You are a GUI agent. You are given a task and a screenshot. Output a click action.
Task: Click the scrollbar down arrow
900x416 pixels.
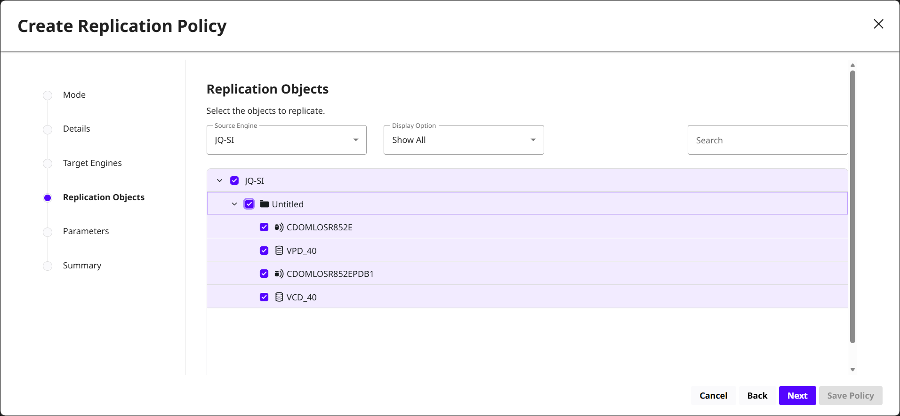pyautogui.click(x=852, y=370)
